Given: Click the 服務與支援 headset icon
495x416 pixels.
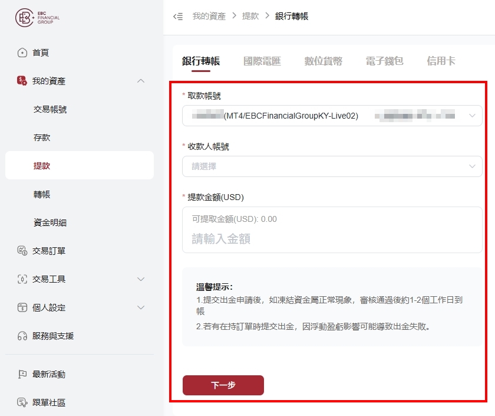Looking at the screenshot, I should tap(22, 336).
